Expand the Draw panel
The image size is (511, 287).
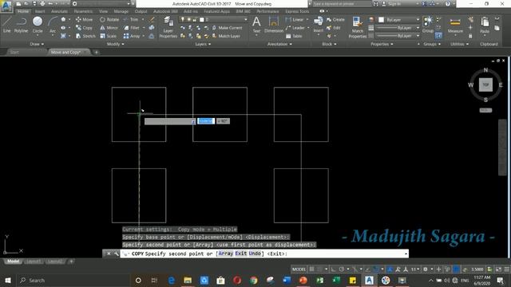[37, 44]
